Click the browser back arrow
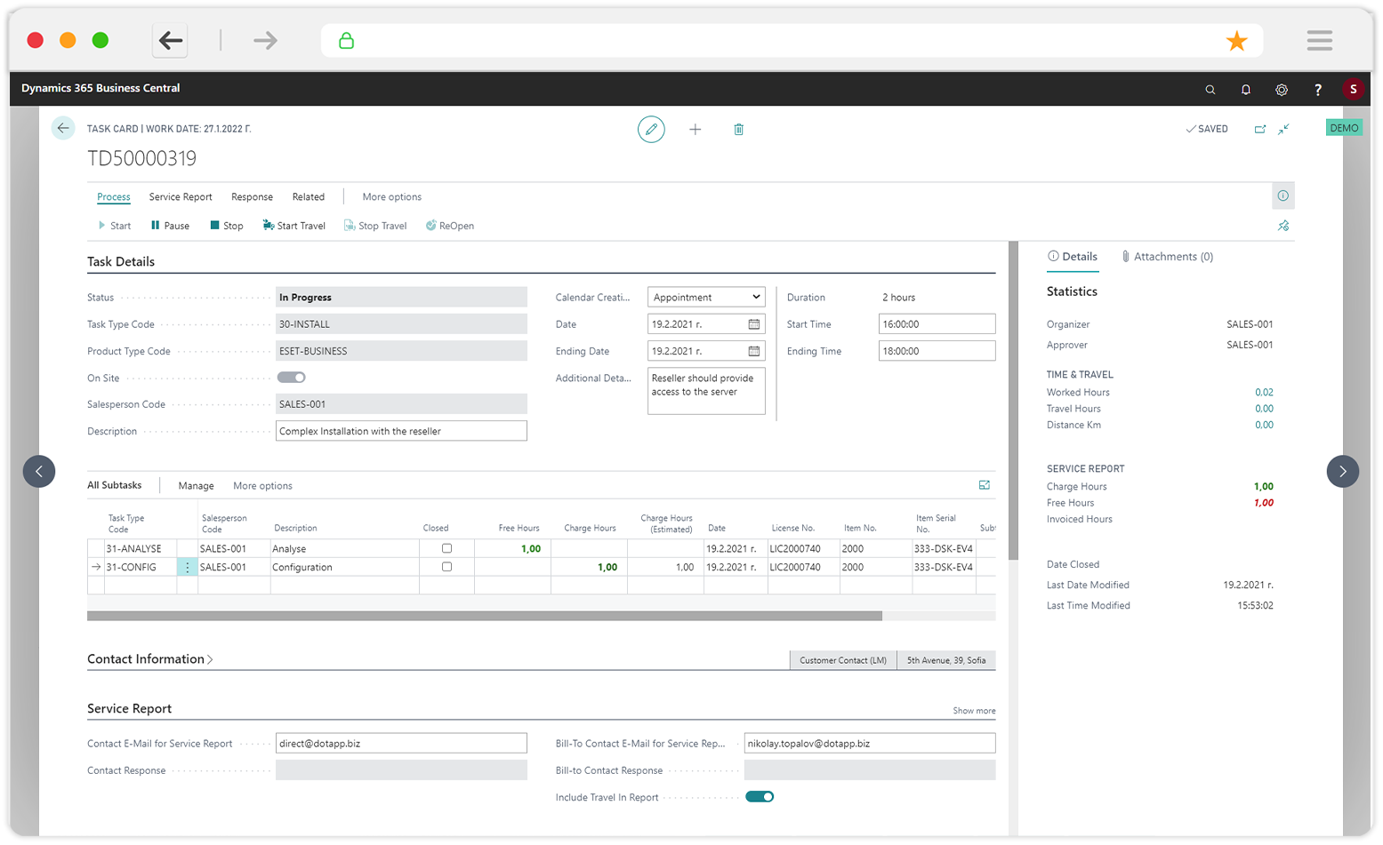This screenshot has height=845, width=1383. (170, 40)
